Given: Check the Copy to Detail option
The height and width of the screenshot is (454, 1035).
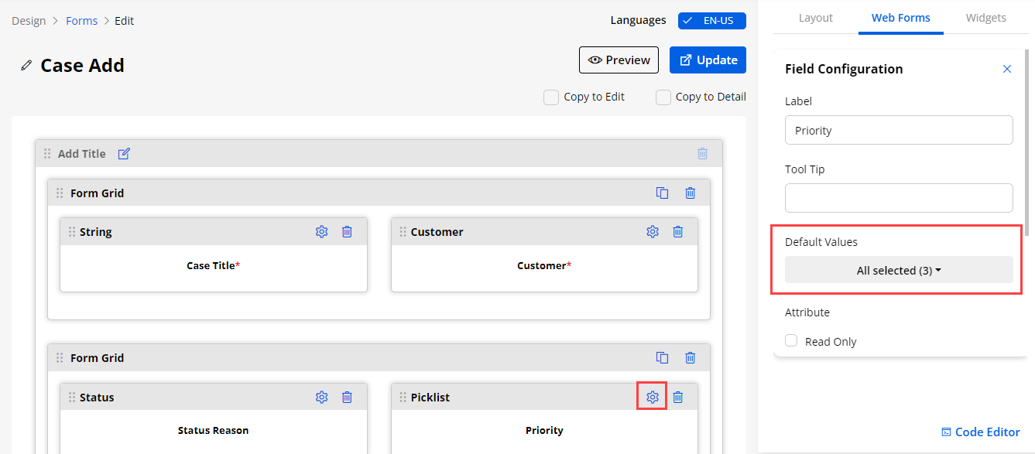Looking at the screenshot, I should 663,97.
